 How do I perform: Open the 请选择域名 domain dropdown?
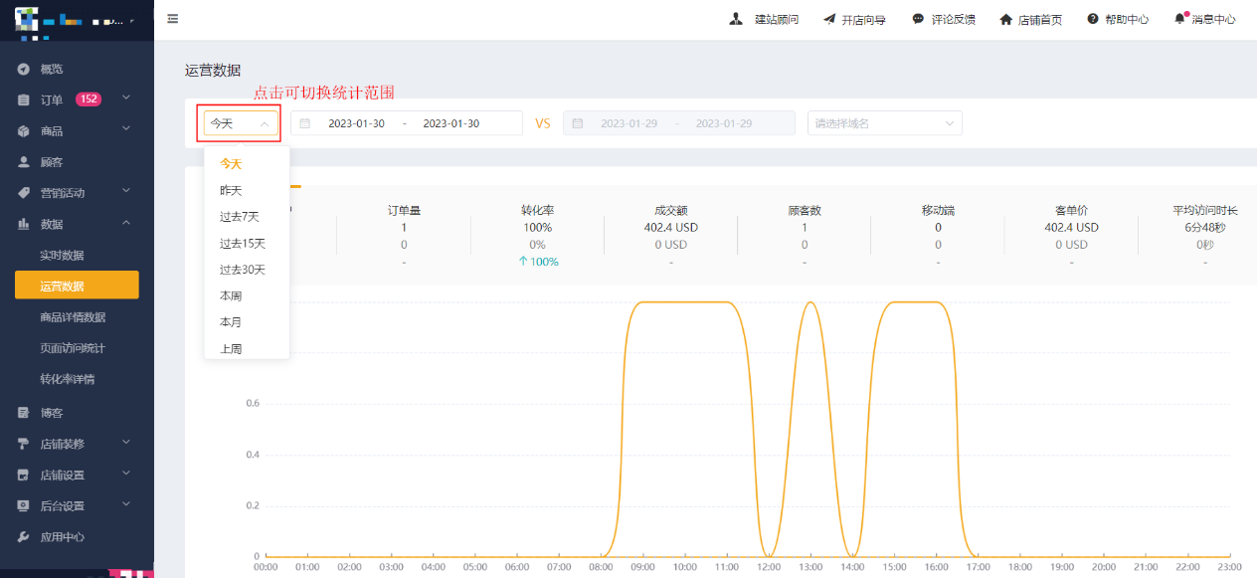click(884, 123)
